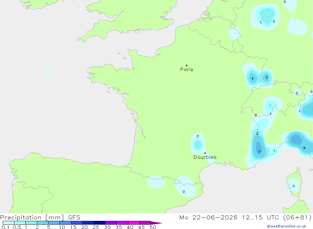Pick the 15–20 mm blue legend swatch
The width and height of the screenshot is (313, 229).
77,223
